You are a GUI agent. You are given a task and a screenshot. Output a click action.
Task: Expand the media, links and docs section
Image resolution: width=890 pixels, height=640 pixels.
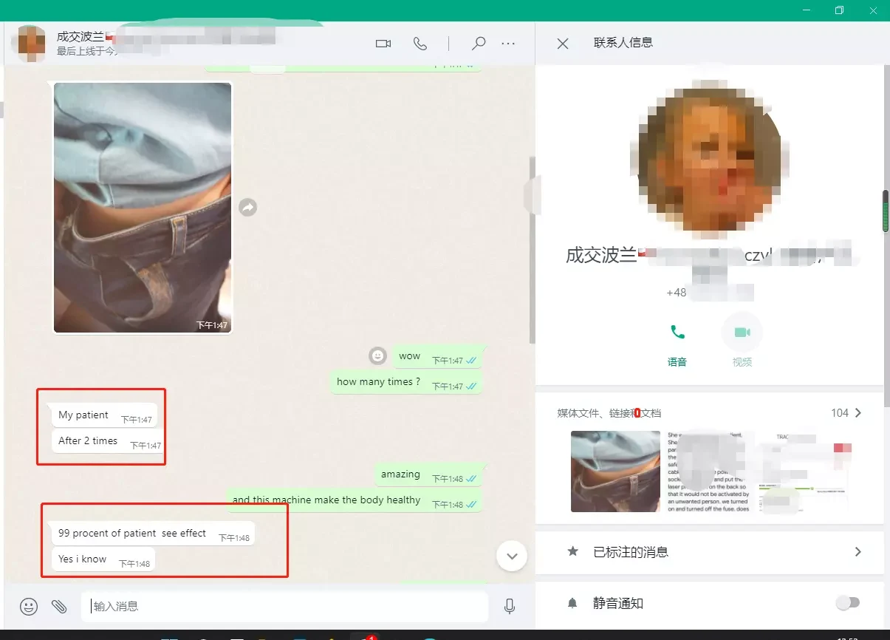[x=858, y=413]
